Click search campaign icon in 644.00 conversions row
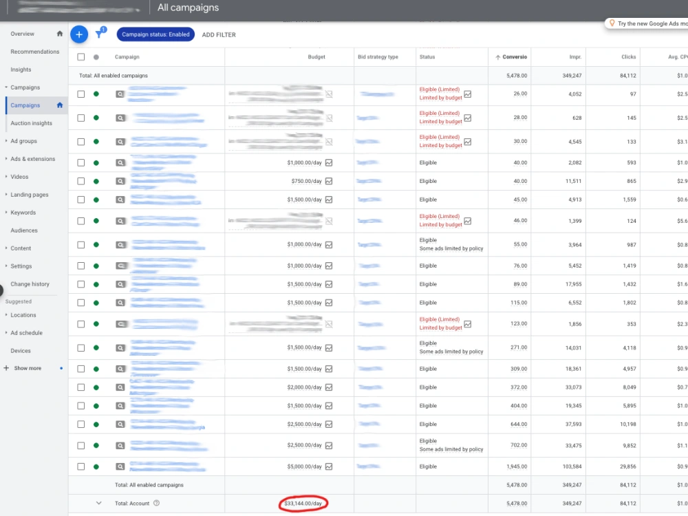 click(x=120, y=424)
